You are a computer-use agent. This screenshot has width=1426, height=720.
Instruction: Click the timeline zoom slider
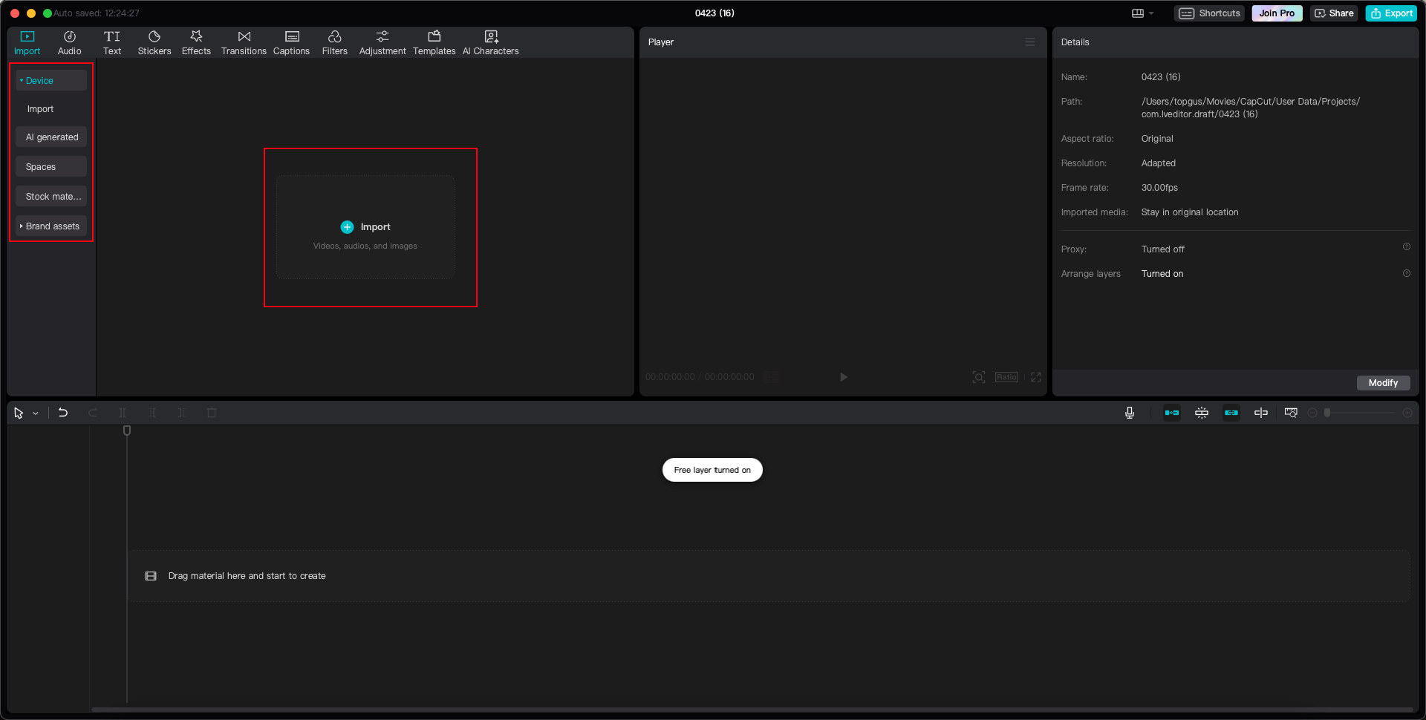pyautogui.click(x=1361, y=413)
